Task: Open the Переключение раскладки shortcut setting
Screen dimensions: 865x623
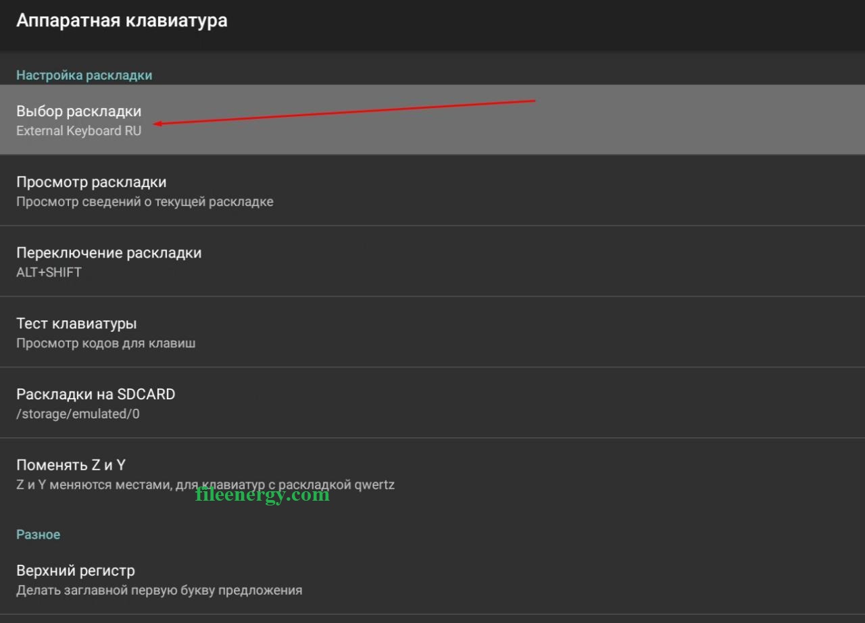Action: point(432,261)
